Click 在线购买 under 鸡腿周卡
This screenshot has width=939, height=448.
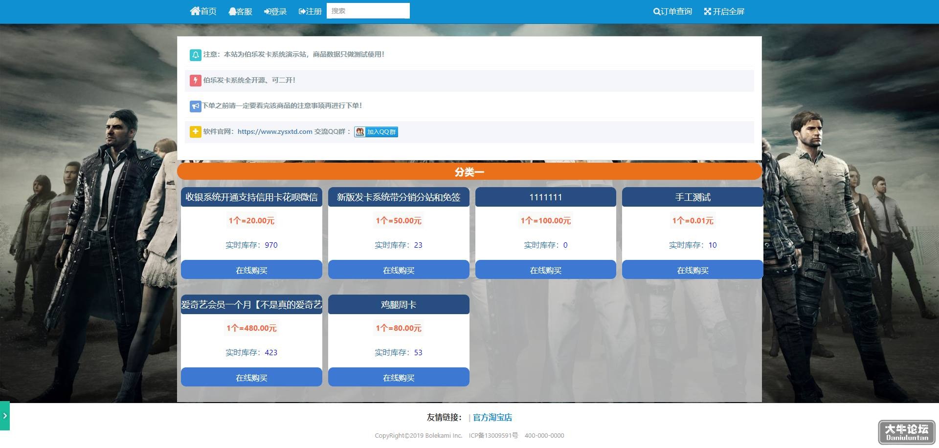click(x=399, y=377)
